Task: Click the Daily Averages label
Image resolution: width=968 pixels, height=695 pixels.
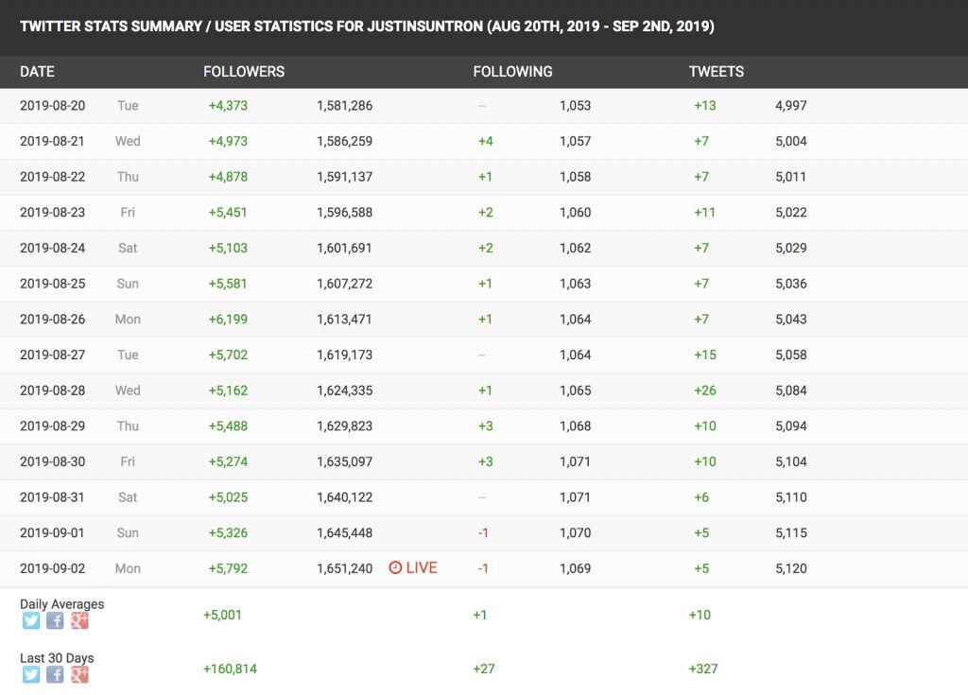Action: [x=62, y=604]
